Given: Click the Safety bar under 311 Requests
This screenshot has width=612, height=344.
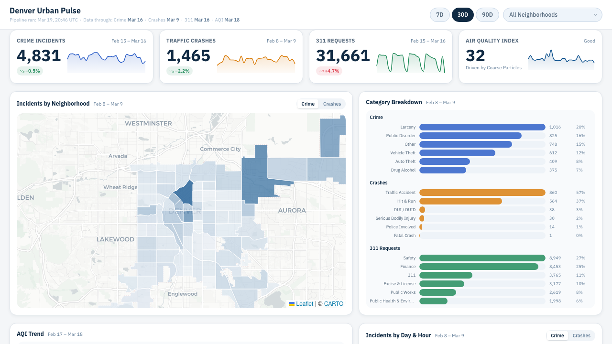Looking at the screenshot, I should (x=482, y=258).
